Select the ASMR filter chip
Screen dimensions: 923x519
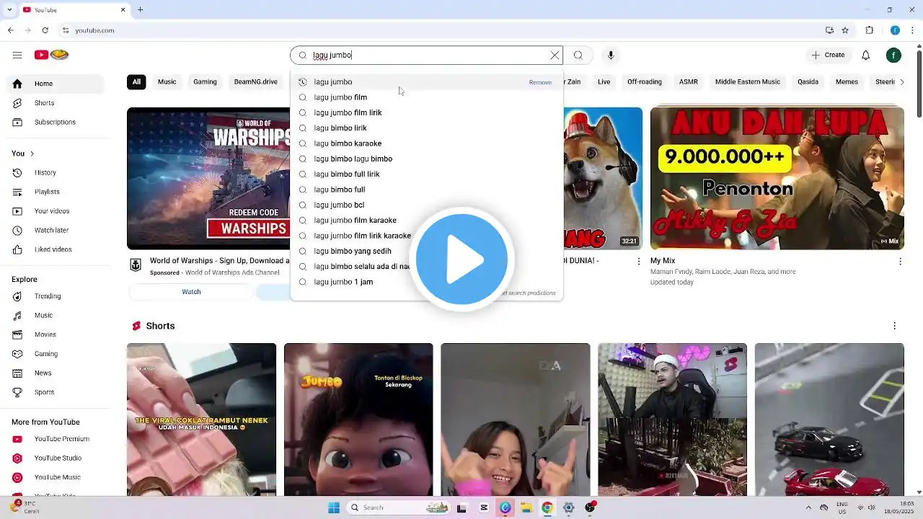coord(689,82)
